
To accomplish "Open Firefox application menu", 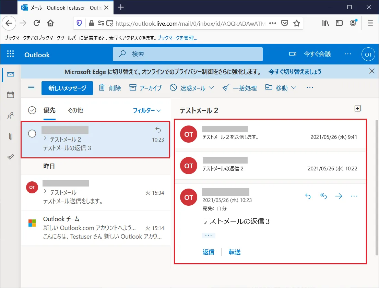I will tap(370, 23).
